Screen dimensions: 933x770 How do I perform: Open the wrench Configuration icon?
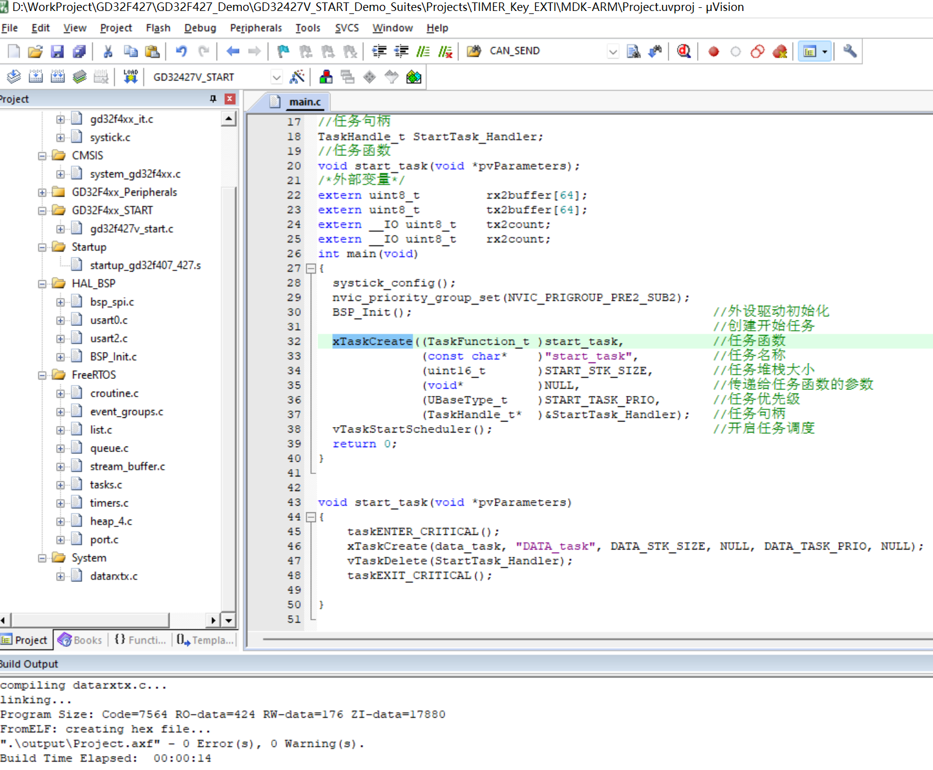tap(850, 52)
